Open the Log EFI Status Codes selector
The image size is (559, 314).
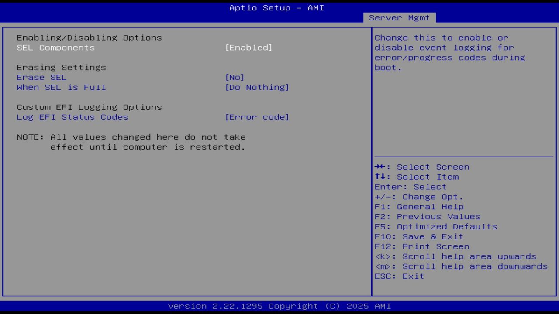coord(257,117)
